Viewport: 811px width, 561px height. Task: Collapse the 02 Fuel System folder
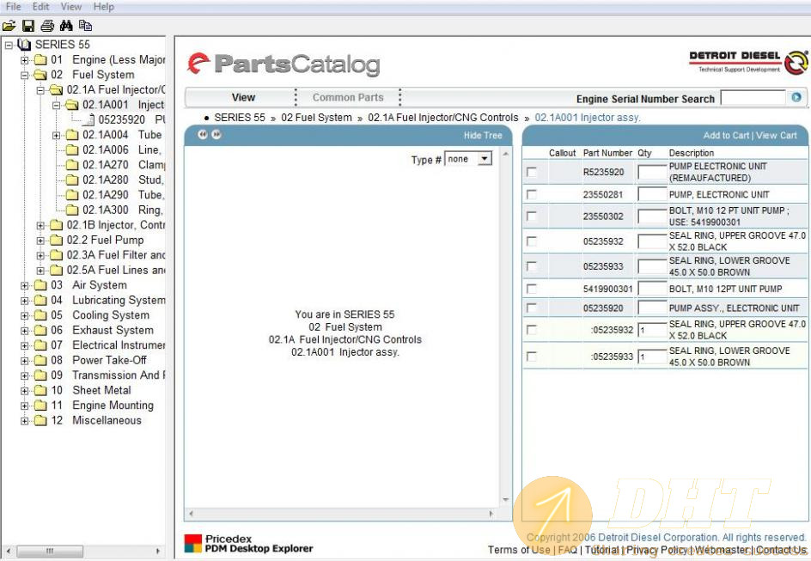tap(24, 75)
